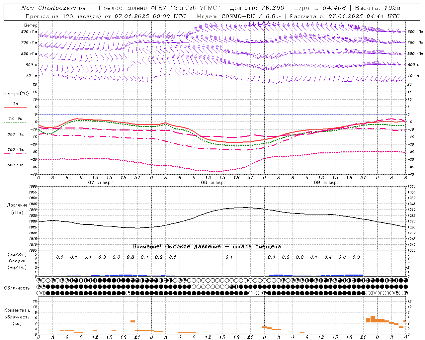The width and height of the screenshot is (425, 340).
Task: Click the 0.2 precipitation value
Action: (x=300, y=257)
